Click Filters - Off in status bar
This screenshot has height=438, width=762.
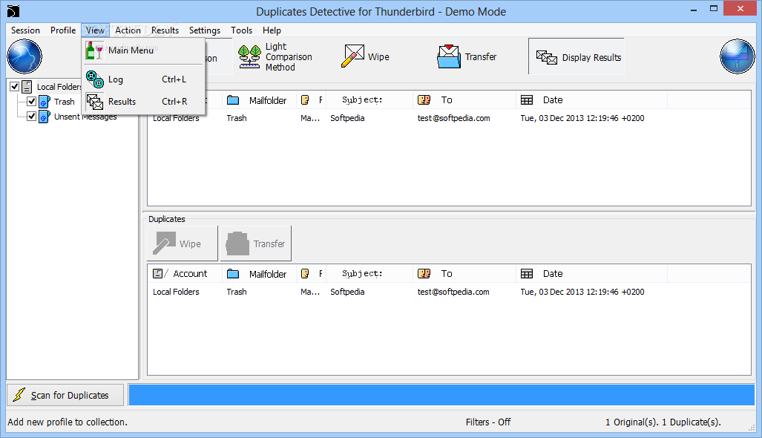[x=488, y=422]
